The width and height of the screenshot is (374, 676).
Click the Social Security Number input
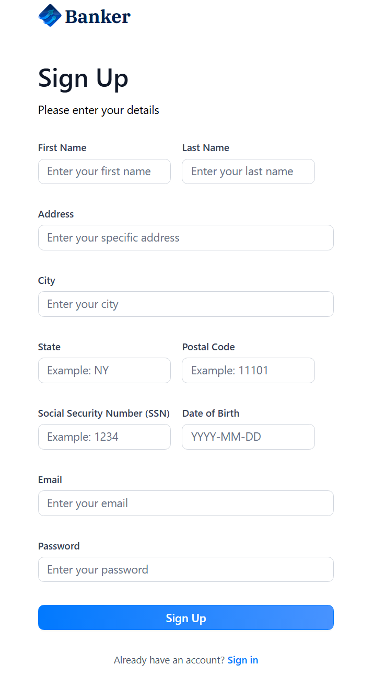pos(104,437)
